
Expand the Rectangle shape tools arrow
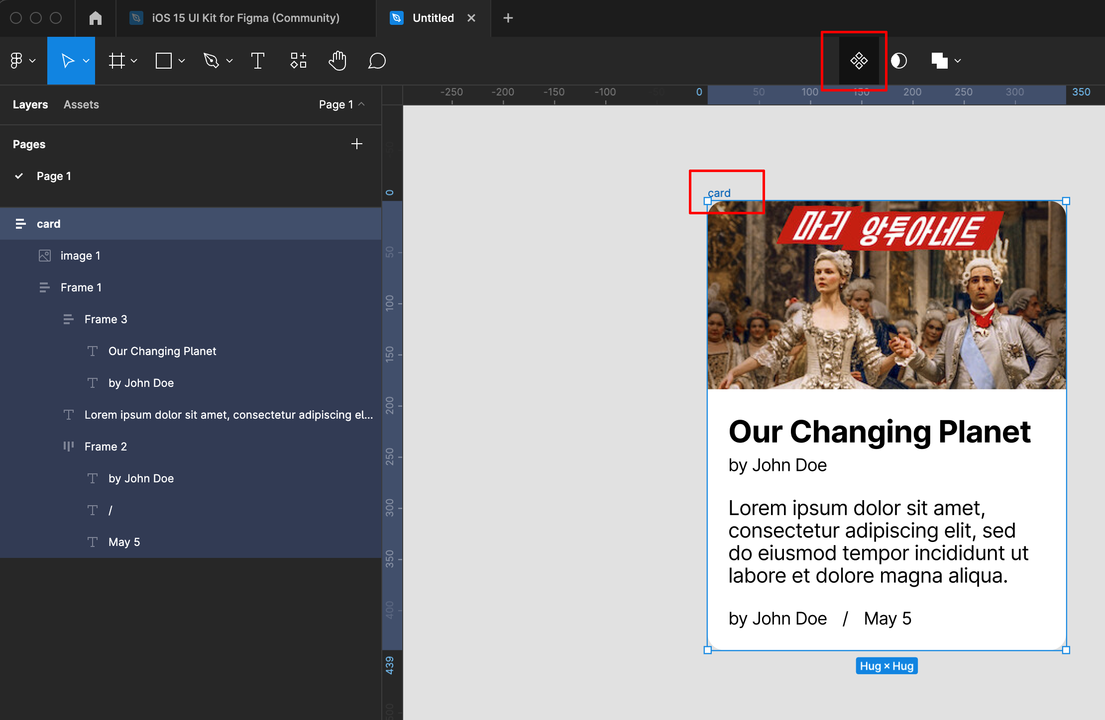click(182, 61)
